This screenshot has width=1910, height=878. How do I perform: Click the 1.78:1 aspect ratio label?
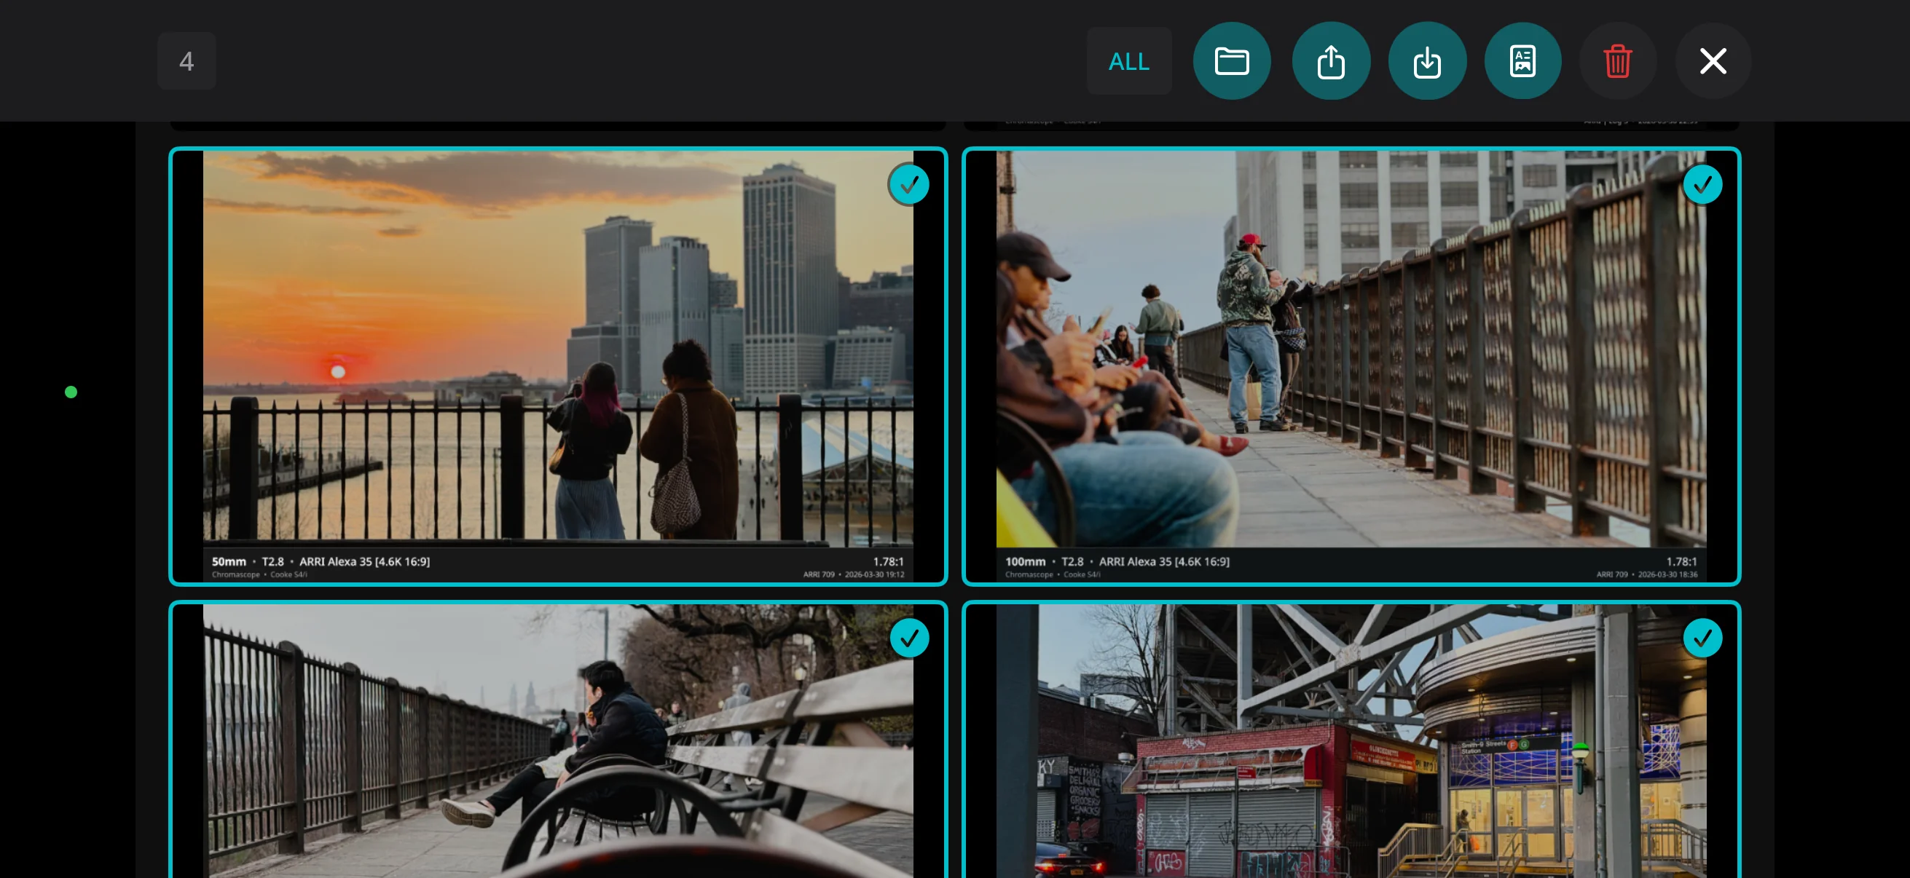point(889,561)
